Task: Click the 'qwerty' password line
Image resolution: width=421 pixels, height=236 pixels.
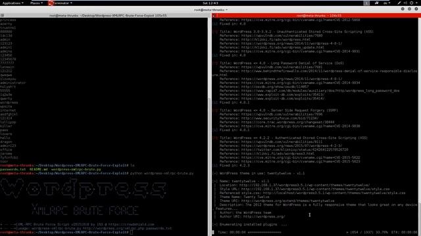Action: coord(6,98)
